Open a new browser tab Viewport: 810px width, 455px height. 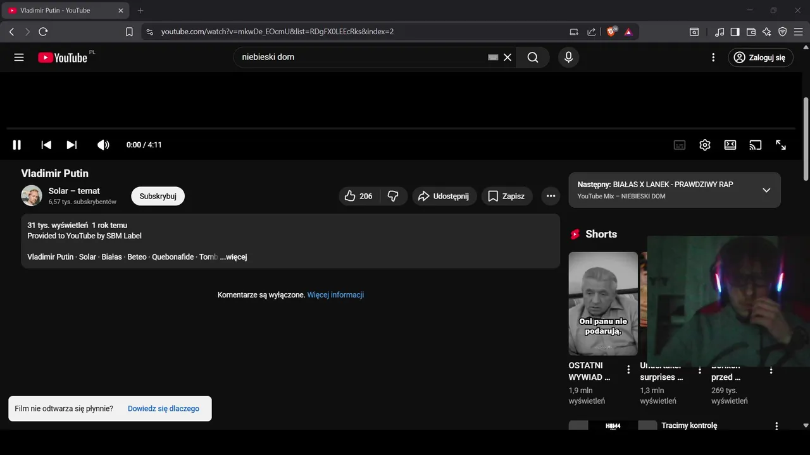coord(140,11)
